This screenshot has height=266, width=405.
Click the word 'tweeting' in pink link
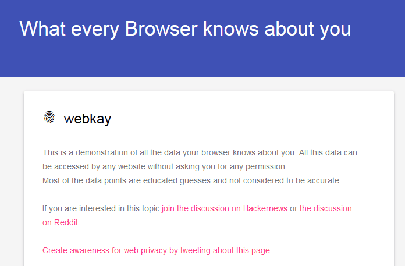(x=196, y=250)
